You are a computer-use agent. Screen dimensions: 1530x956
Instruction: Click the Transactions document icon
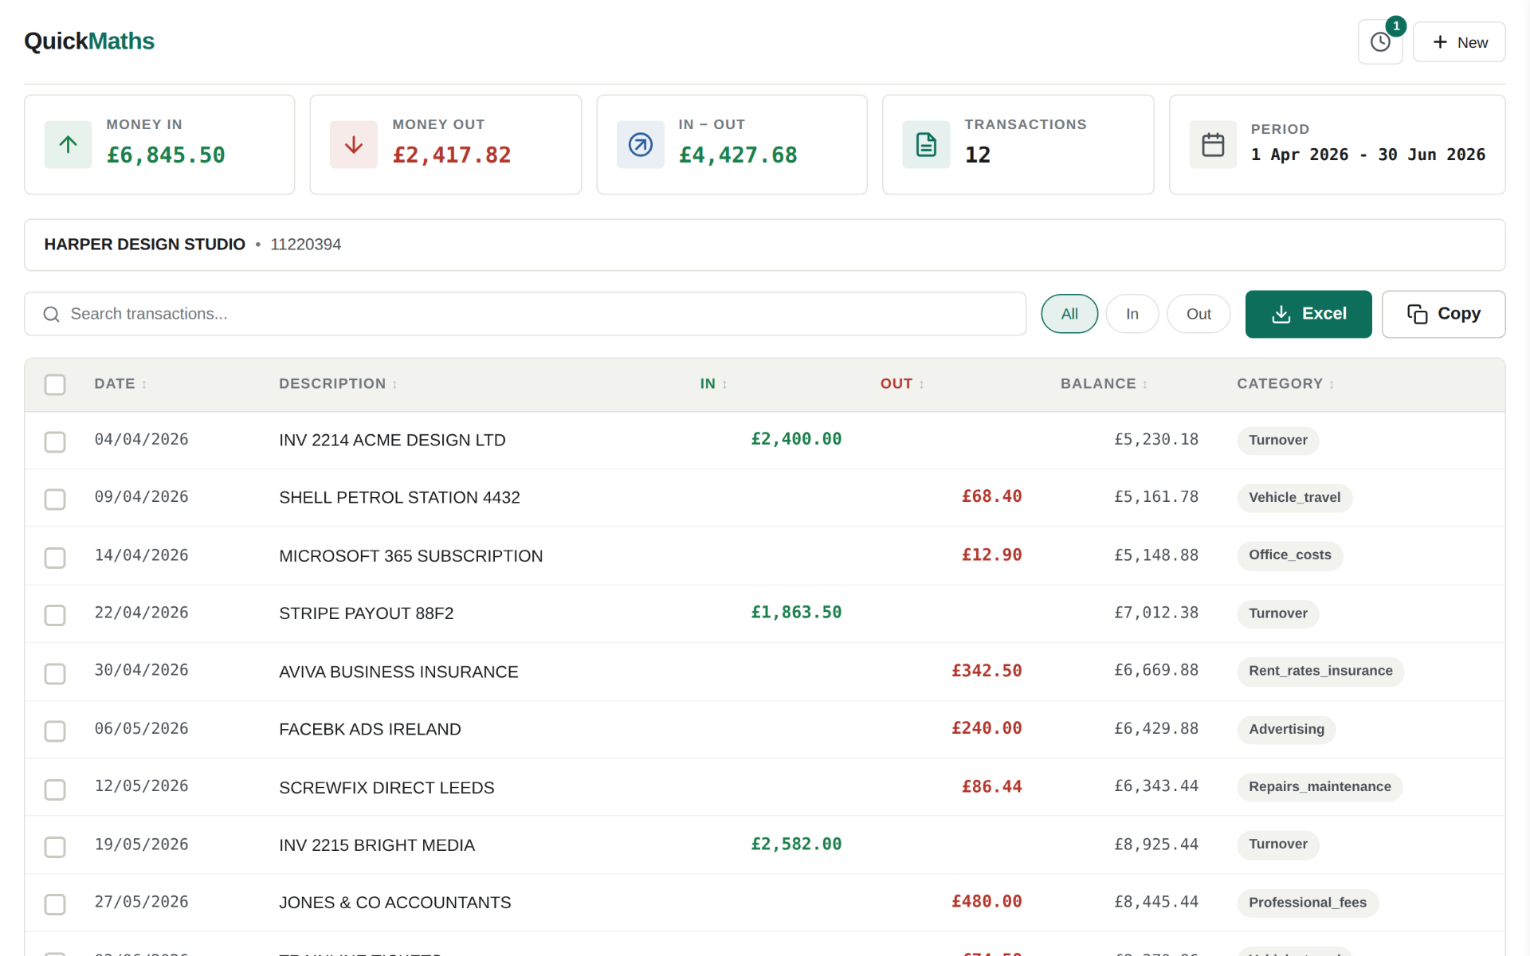[926, 144]
